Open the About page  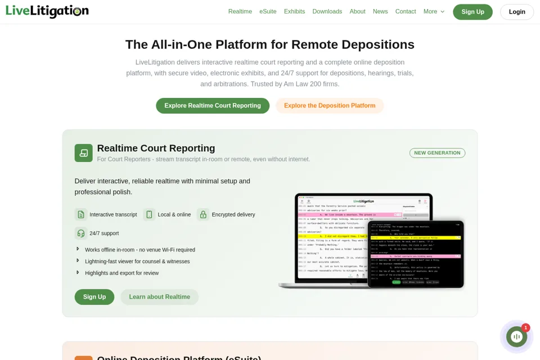click(358, 11)
